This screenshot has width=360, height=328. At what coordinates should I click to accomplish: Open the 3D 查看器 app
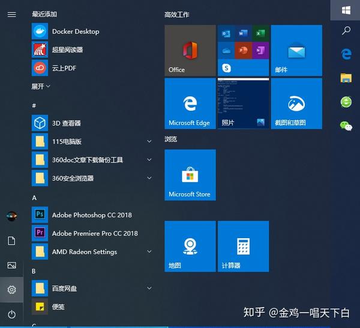click(92, 123)
